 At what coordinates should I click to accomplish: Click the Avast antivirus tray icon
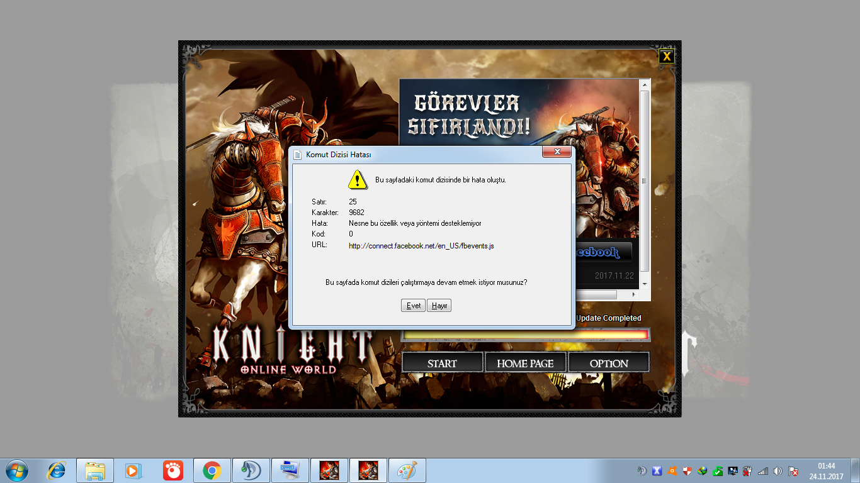pos(672,470)
